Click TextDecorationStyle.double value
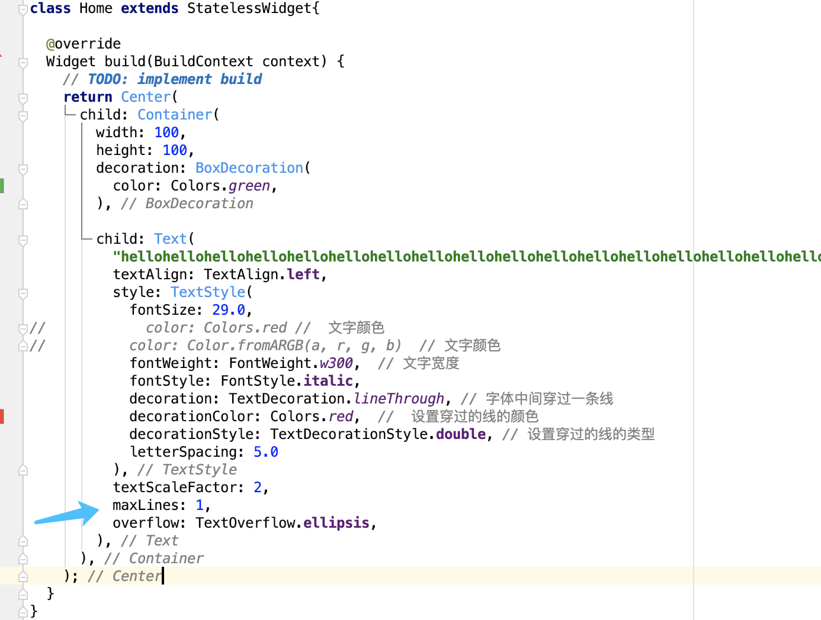The height and width of the screenshot is (620, 821). 378,434
